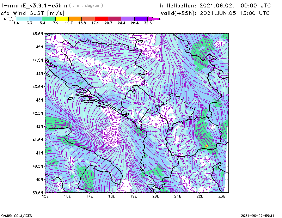Click the legend value "24.4"
Screen dimensions: 282x218
pos(121,23)
